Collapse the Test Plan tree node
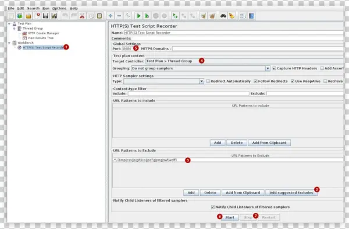Viewport: 349px width, 229px height. 9,24
